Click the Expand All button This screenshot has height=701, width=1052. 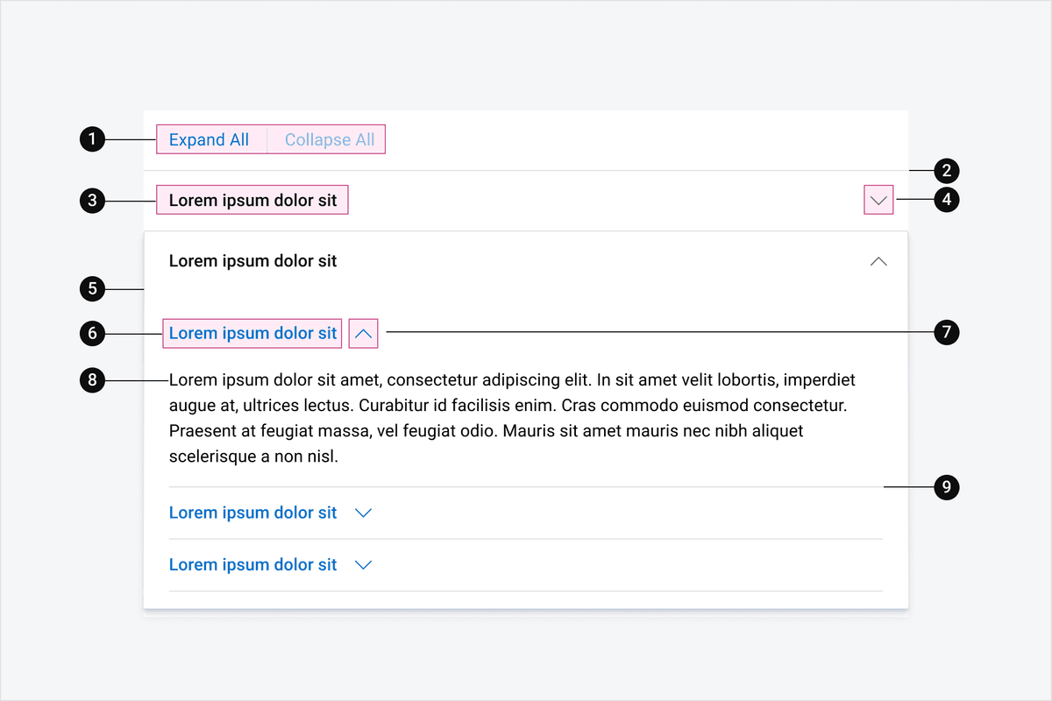click(x=211, y=140)
